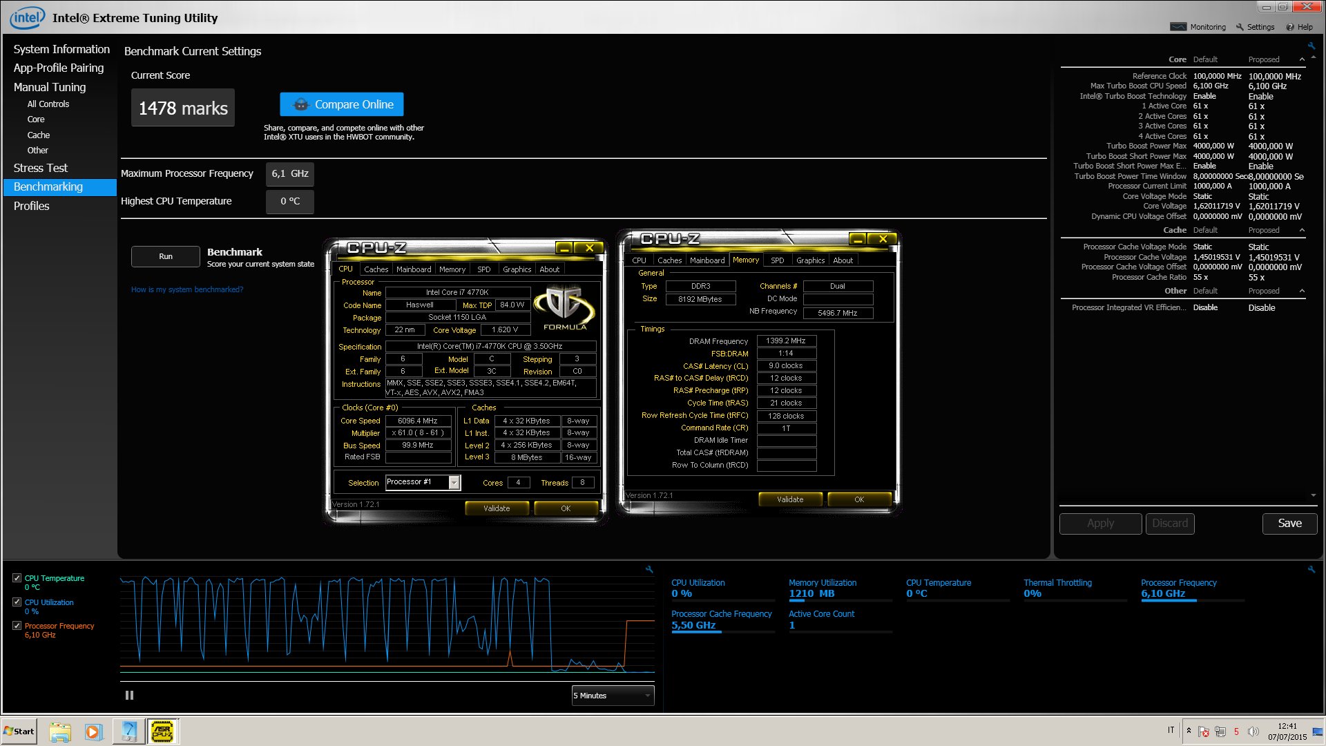Image resolution: width=1326 pixels, height=746 pixels.
Task: Click the settings panel scroll up arrow
Action: [1313, 58]
